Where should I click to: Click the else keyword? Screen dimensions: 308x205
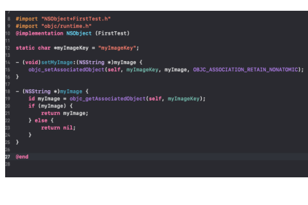(x=41, y=120)
